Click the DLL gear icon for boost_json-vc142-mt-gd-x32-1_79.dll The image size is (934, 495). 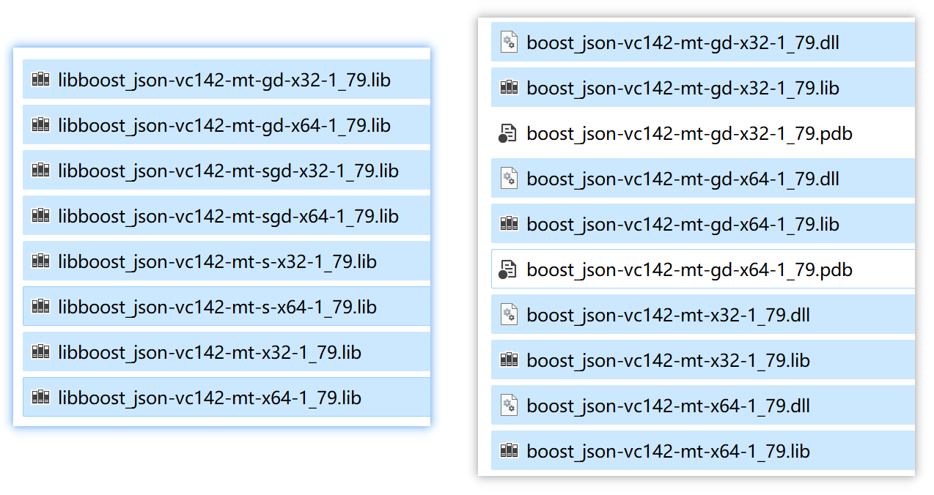click(x=508, y=42)
